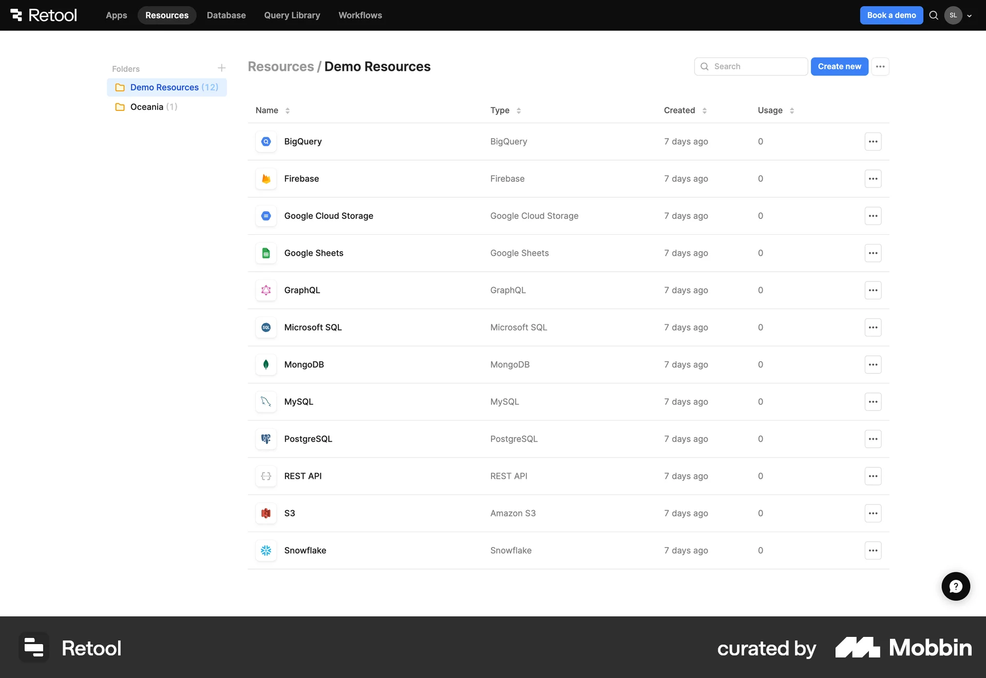Open the help question mark button
986x678 pixels.
tap(955, 586)
